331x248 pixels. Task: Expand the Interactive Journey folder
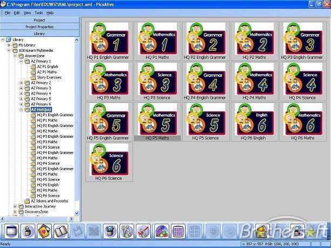point(15,206)
